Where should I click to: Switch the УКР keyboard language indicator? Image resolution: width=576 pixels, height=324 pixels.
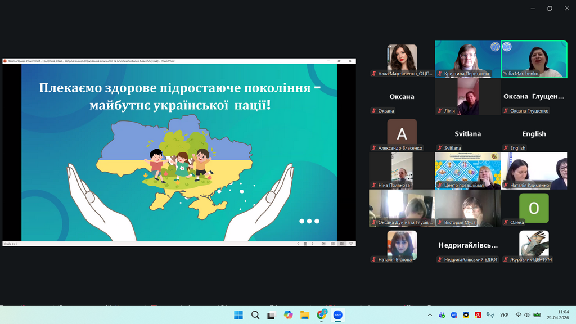pos(504,315)
